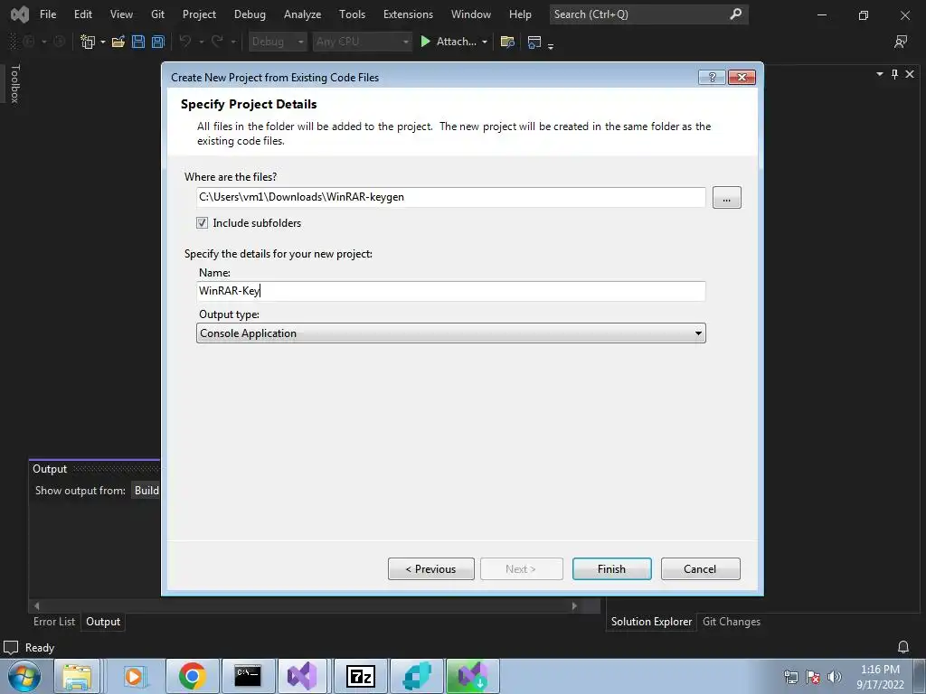Click the green Attach play icon
This screenshot has width=926, height=694.
(425, 42)
